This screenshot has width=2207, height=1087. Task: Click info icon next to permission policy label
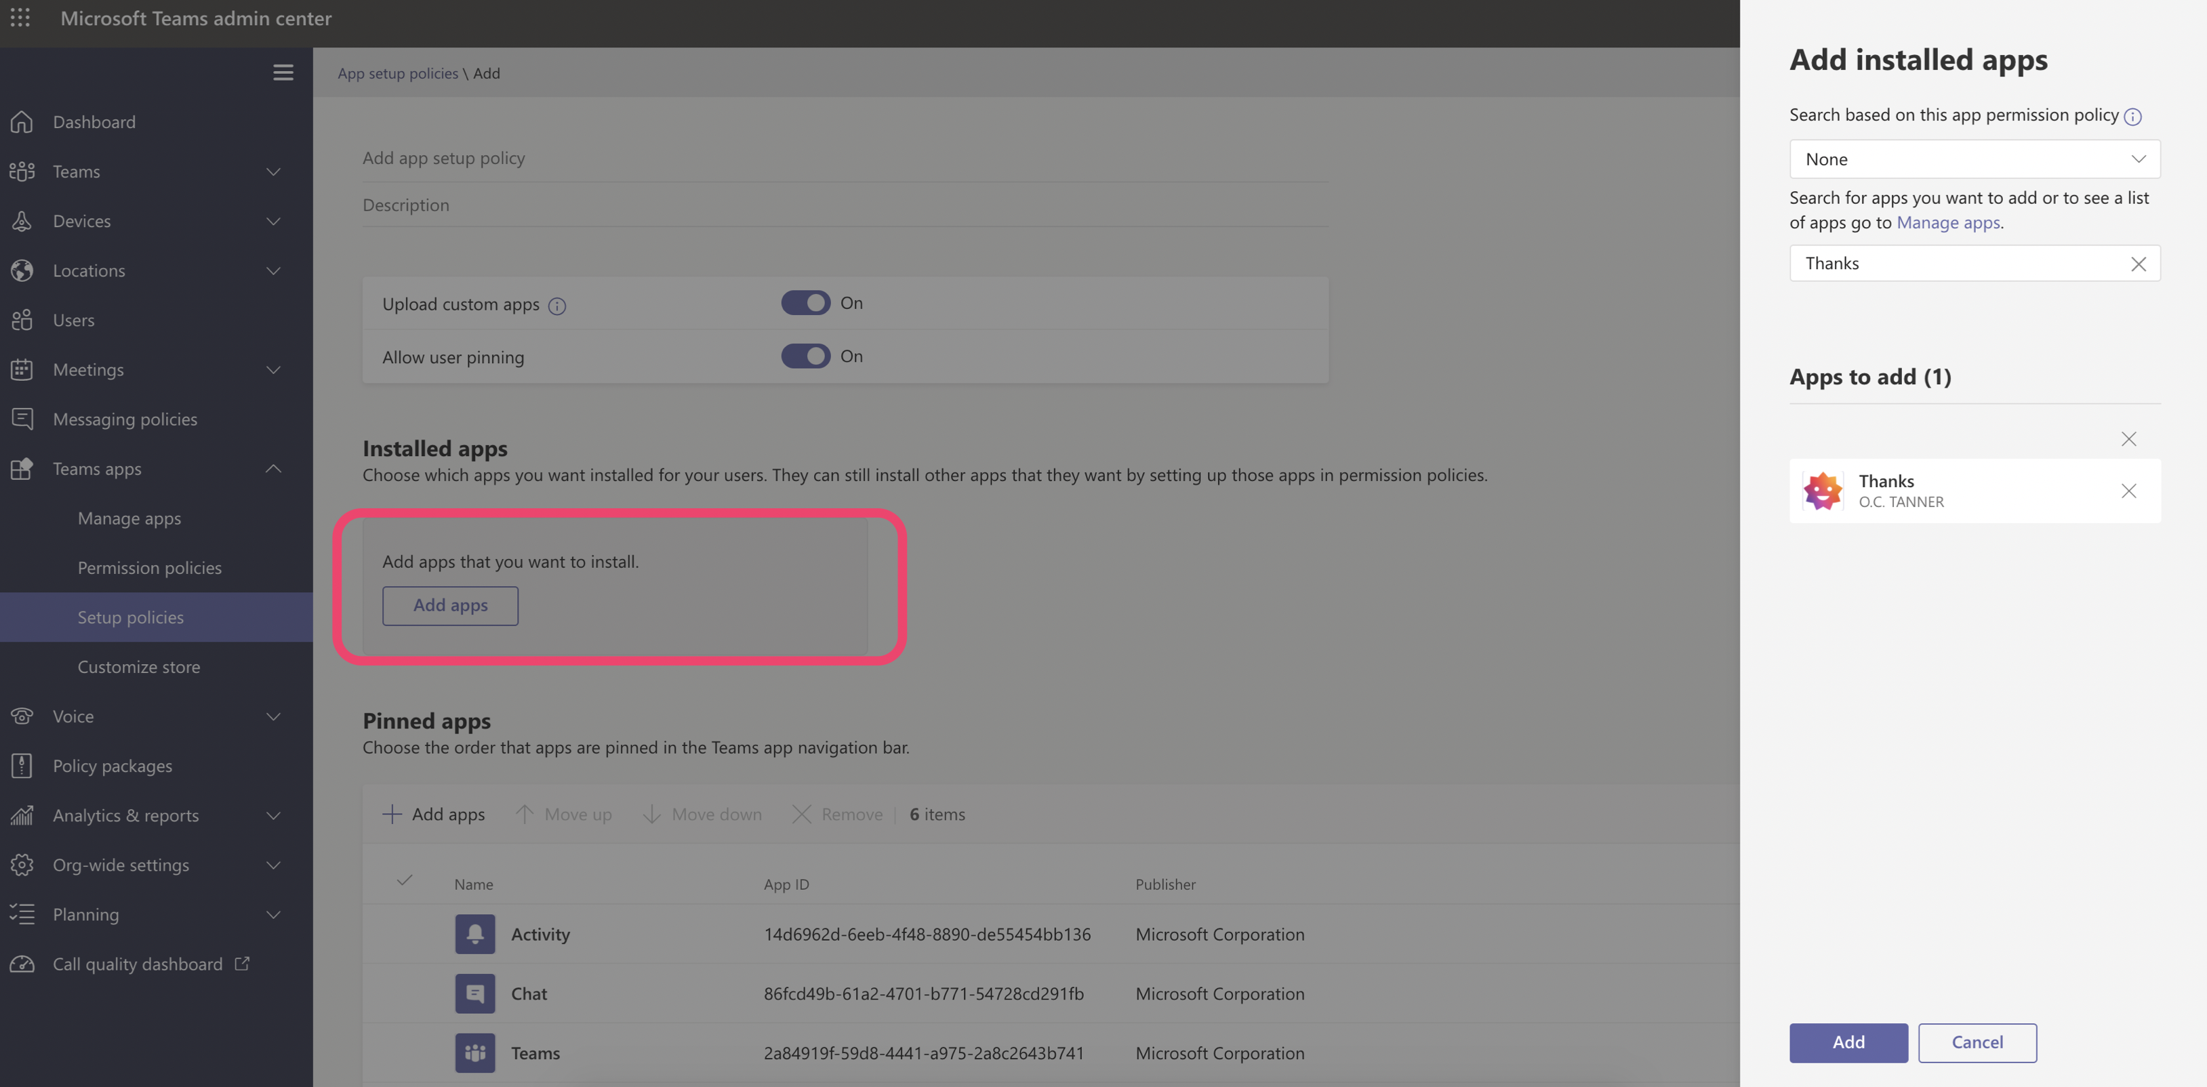tap(2132, 117)
